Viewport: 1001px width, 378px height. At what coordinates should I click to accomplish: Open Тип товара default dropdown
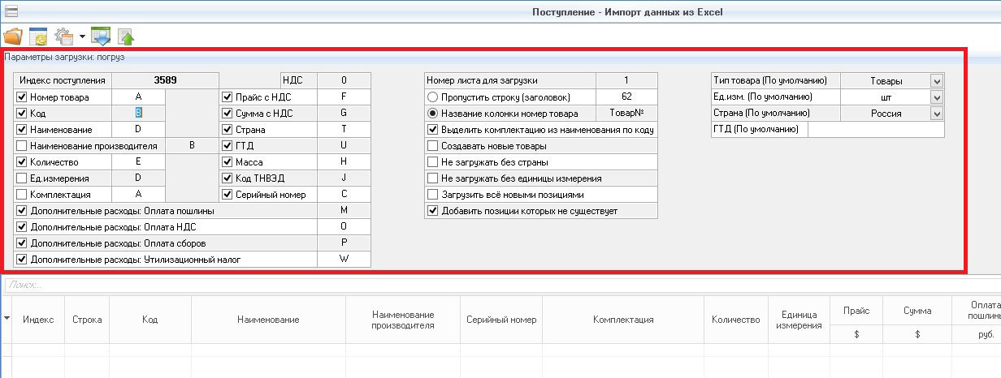click(x=937, y=81)
